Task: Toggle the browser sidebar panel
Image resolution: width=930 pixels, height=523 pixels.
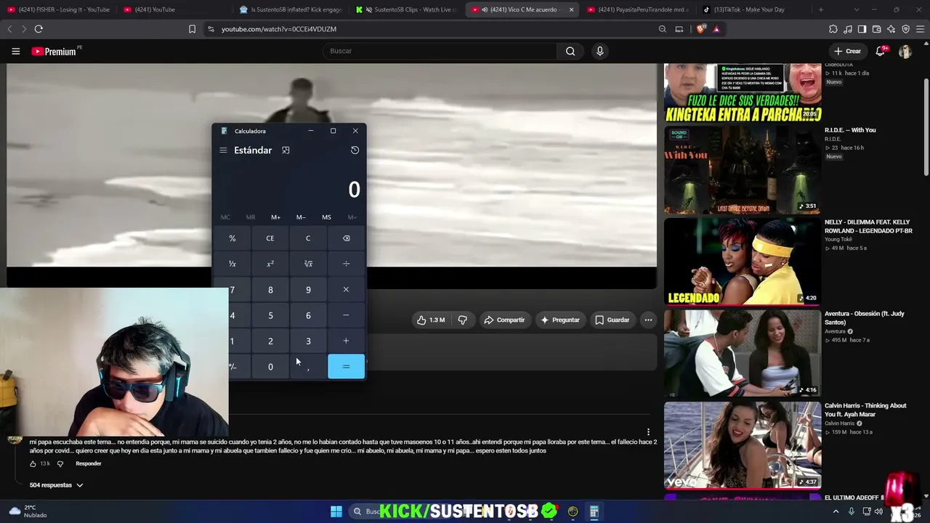Action: click(x=862, y=29)
